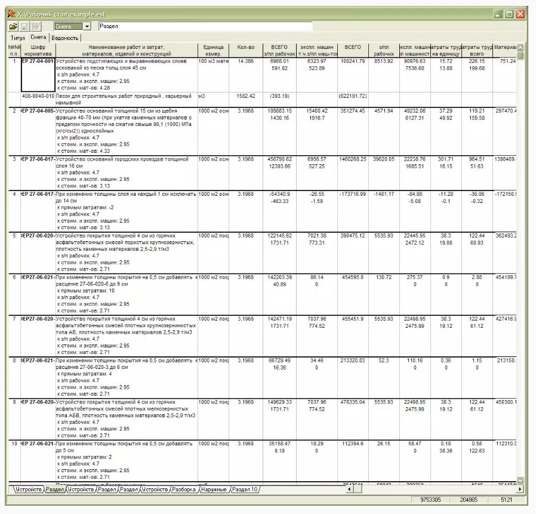Click the application icon in the title bar

[11, 14]
